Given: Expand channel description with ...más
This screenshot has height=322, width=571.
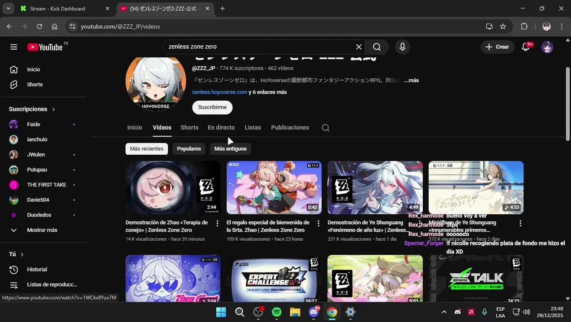Looking at the screenshot, I should pos(412,80).
